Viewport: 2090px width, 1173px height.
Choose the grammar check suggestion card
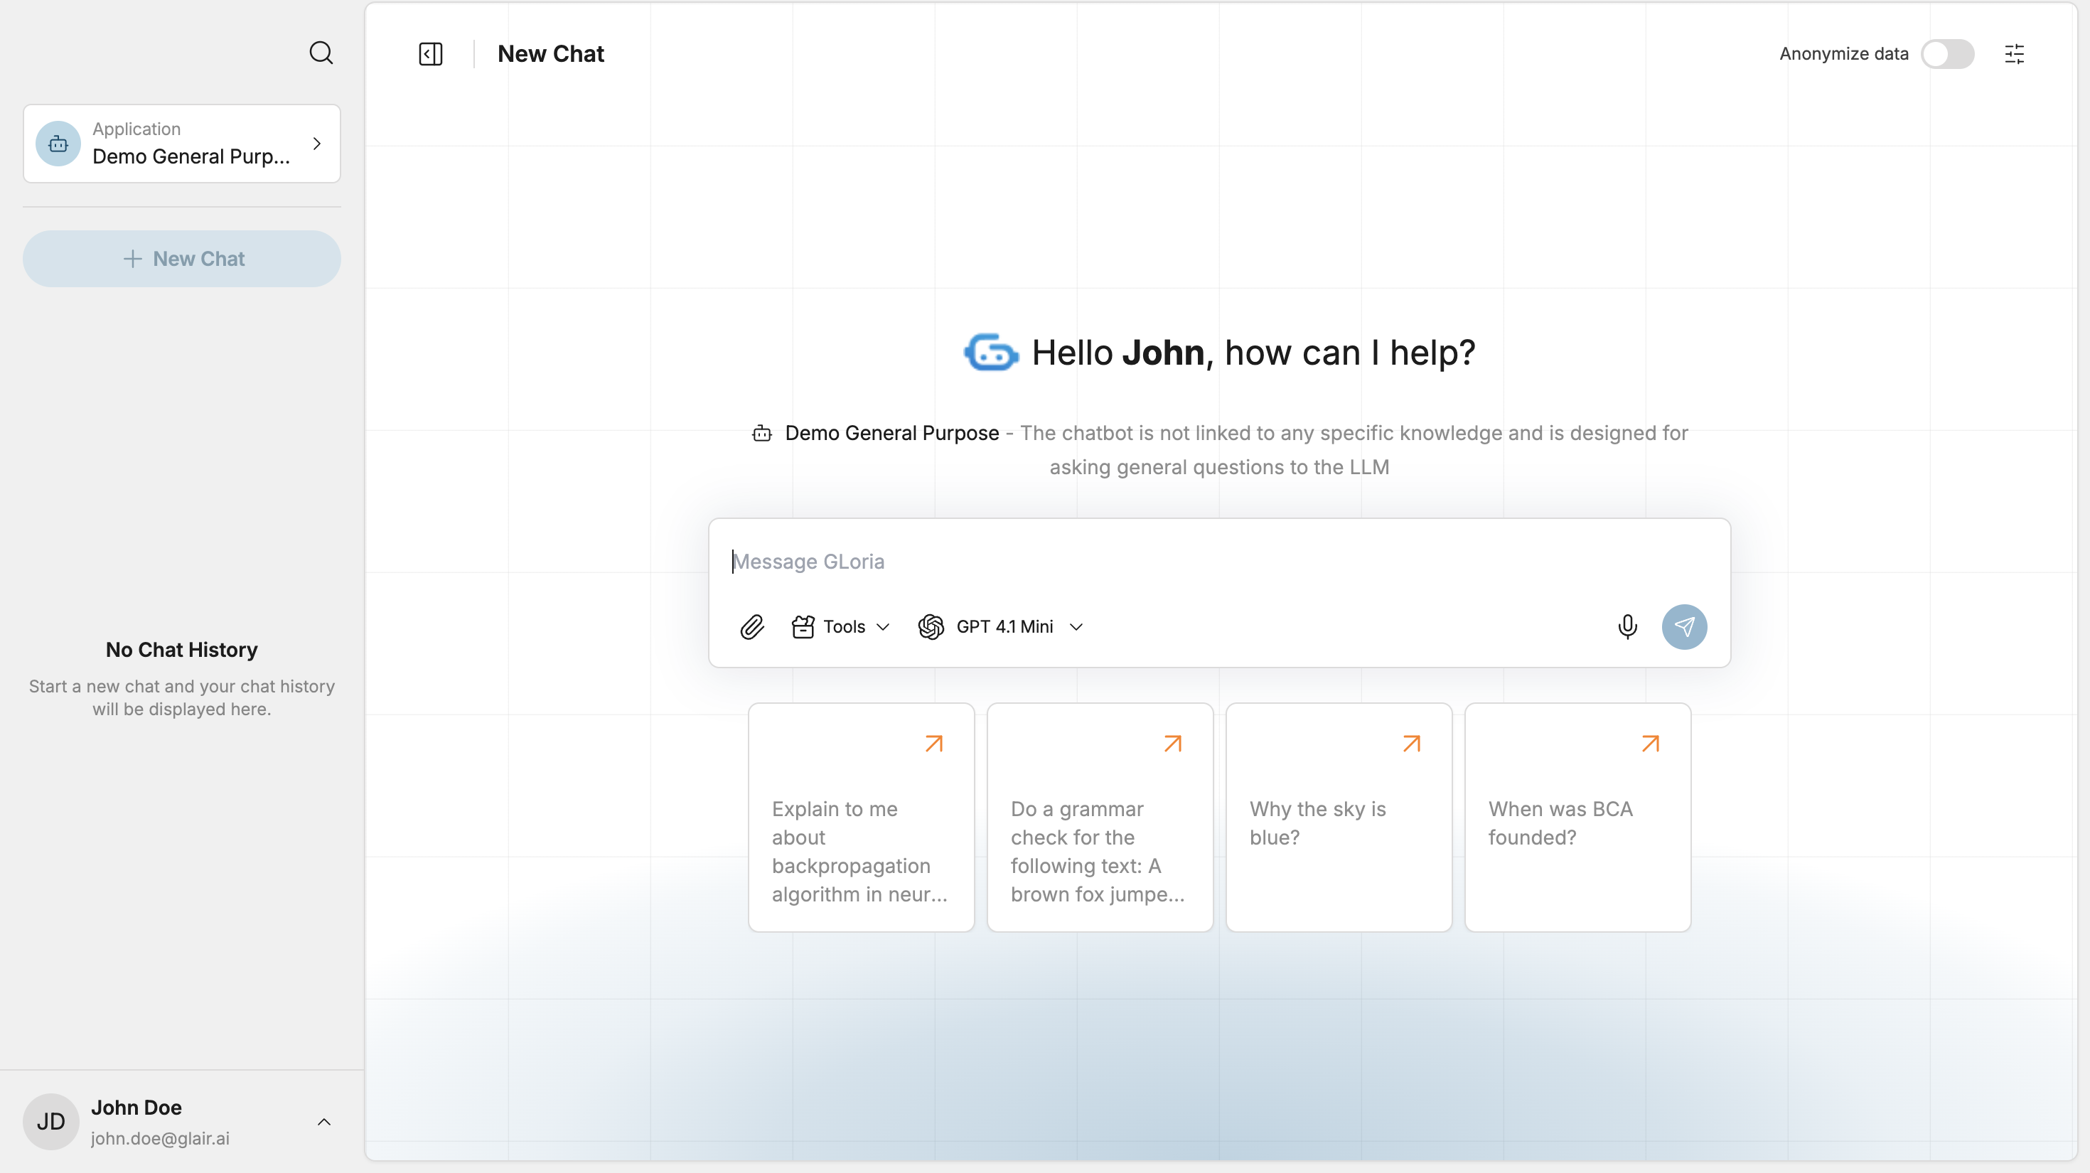(x=1099, y=818)
